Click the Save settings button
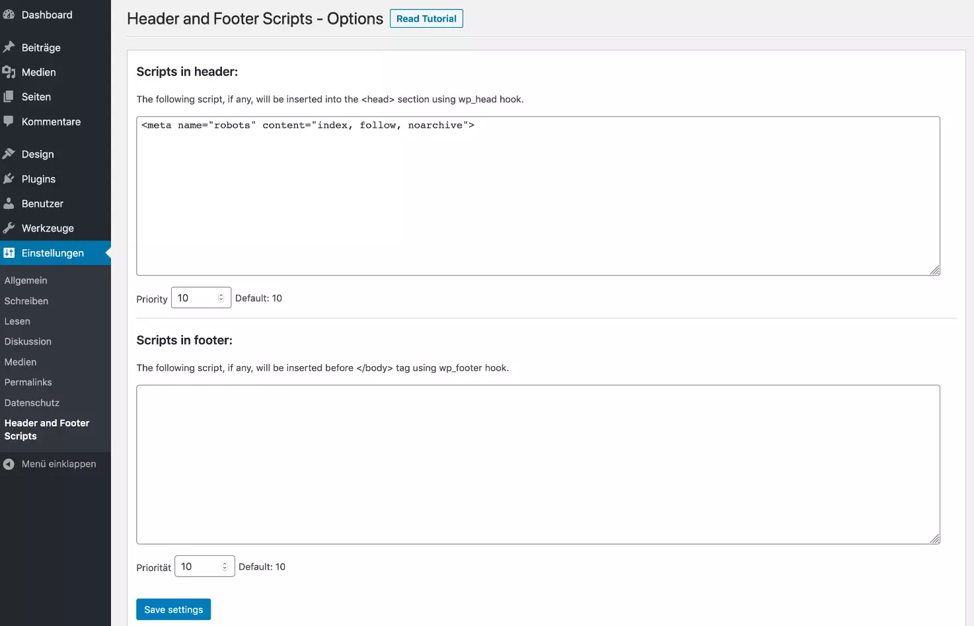Viewport: 974px width, 626px height. tap(173, 609)
